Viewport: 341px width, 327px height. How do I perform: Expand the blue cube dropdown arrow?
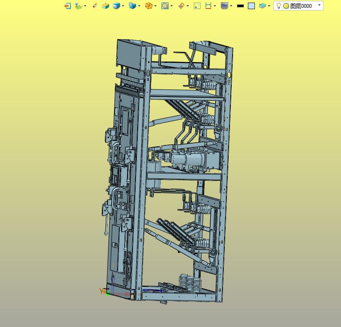click(123, 6)
